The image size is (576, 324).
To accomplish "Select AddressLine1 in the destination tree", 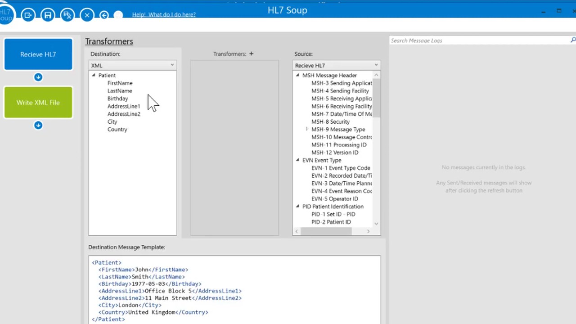I will [124, 106].
